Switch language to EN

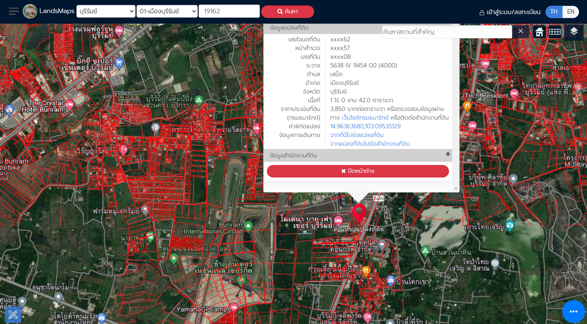570,12
